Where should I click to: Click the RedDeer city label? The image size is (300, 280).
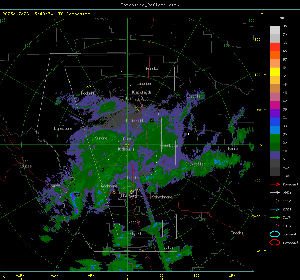click(x=141, y=101)
